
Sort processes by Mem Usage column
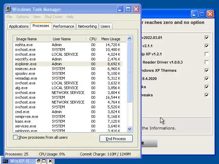click(x=110, y=39)
